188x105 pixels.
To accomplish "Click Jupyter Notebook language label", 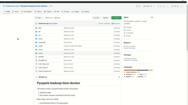I will pyautogui.click(x=131, y=72).
